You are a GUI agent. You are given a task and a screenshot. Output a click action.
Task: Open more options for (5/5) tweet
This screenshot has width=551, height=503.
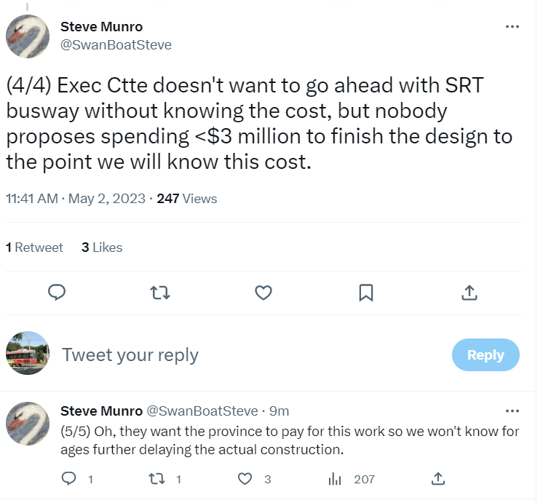pos(512,411)
